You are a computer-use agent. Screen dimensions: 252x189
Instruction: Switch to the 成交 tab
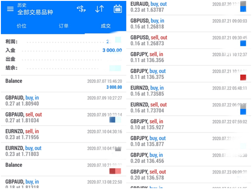click(106, 26)
